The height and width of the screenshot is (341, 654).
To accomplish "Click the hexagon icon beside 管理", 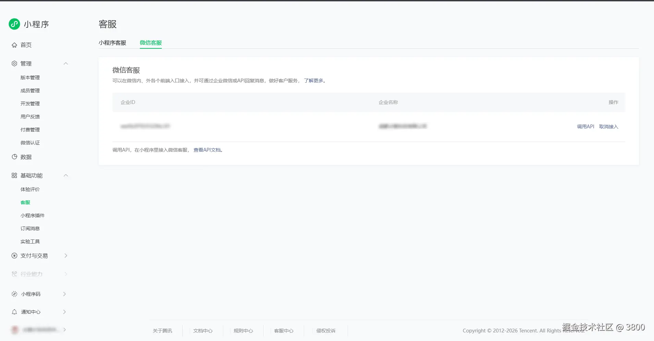I will coord(14,63).
